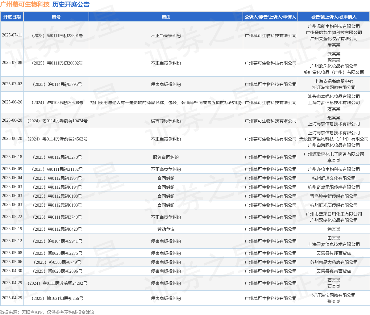Click defendant 广州源发森林电子商务有限公司
The width and height of the screenshot is (370, 315).
334,154
